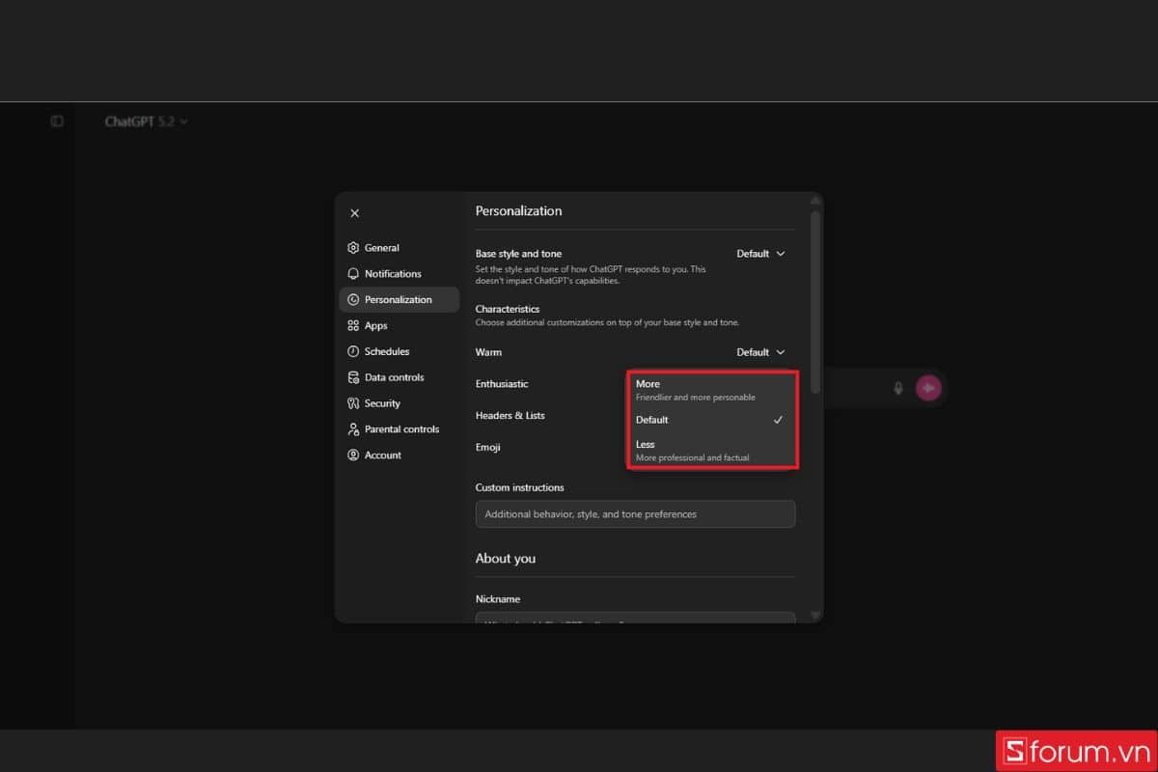Click the Custom instructions text field
Viewport: 1158px width, 772px height.
click(635, 514)
